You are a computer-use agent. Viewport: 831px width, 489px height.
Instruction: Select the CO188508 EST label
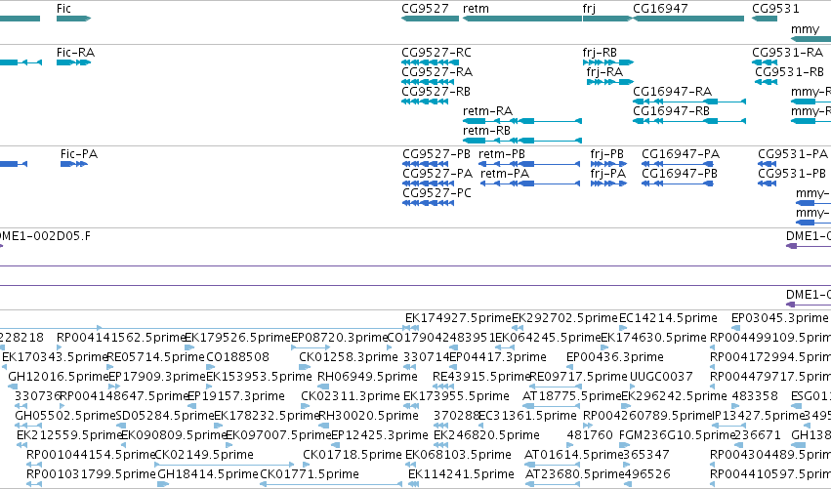237,357
